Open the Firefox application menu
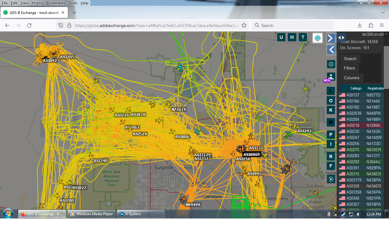This screenshot has height=230, width=389. coord(382,25)
